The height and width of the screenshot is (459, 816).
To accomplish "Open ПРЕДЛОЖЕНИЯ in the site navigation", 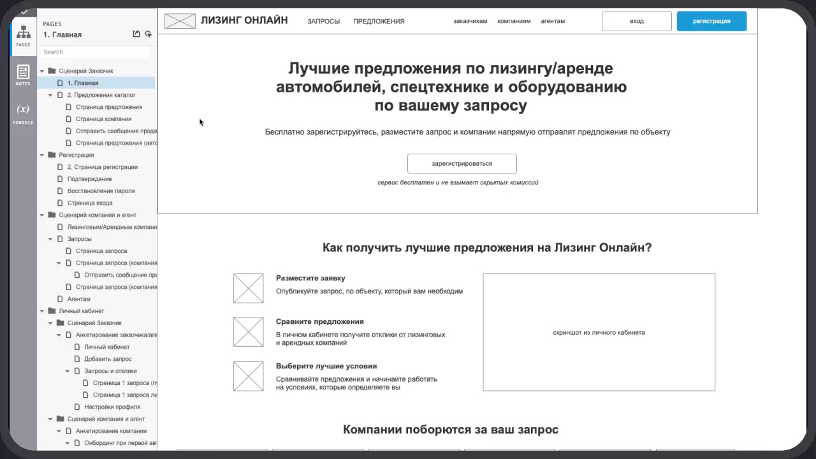I will click(379, 21).
